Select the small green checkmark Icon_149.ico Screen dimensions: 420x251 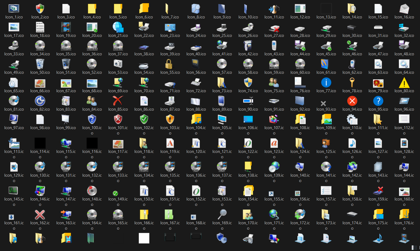click(x=115, y=193)
